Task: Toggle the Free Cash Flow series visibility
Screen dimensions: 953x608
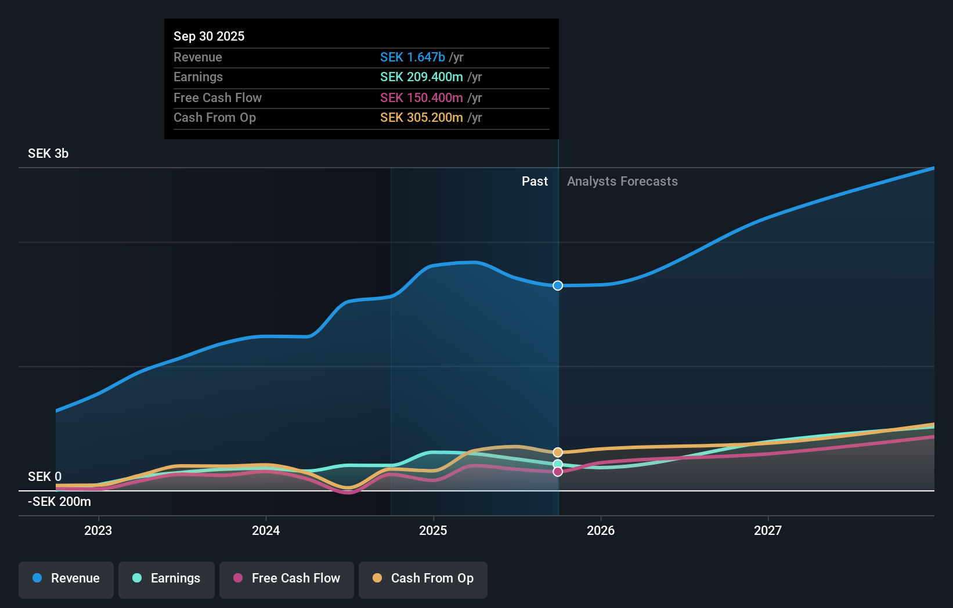Action: coord(286,580)
